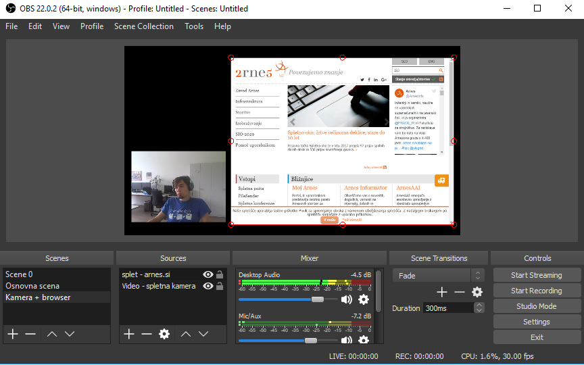
Task: Open transition properties gear icon
Action: [477, 292]
